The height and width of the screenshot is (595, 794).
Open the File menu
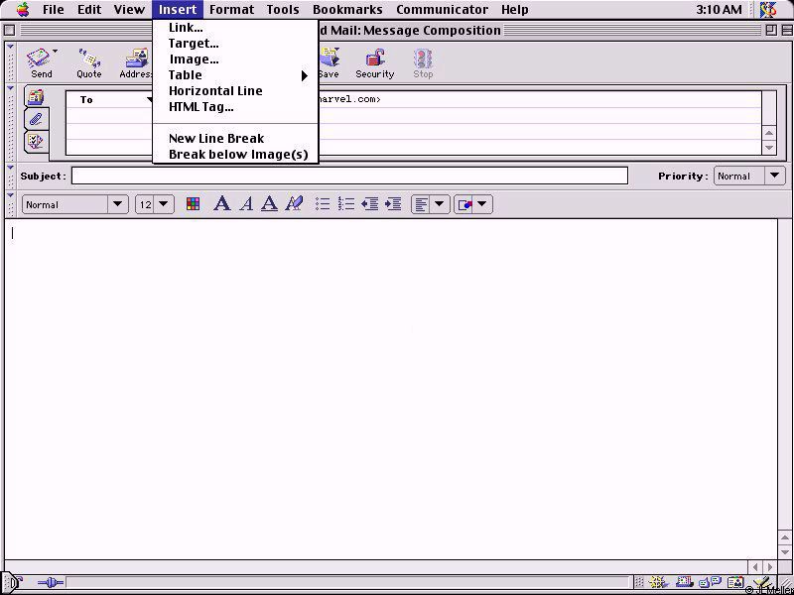point(54,9)
